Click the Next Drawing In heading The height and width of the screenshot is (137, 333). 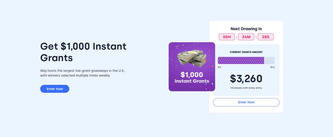pyautogui.click(x=246, y=29)
